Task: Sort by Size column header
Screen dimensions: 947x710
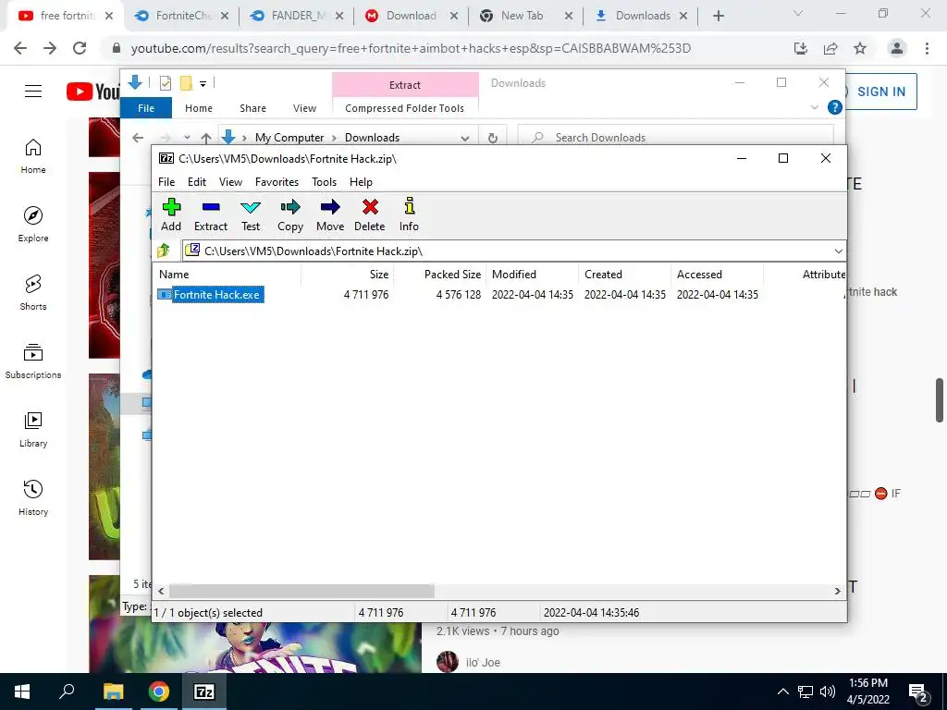Action: click(x=378, y=274)
